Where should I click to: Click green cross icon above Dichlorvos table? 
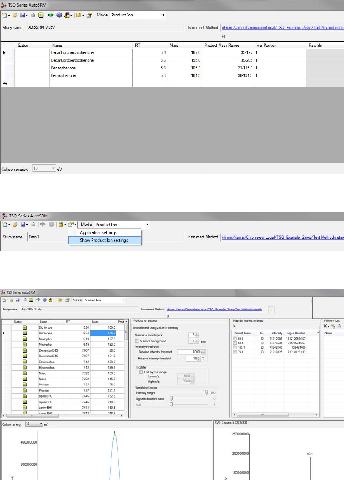click(x=38, y=300)
